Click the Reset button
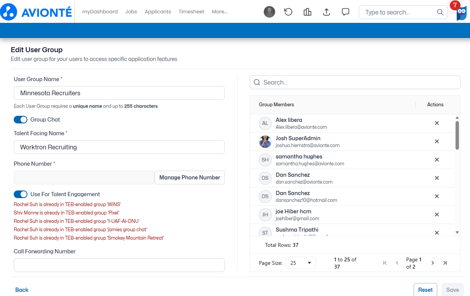Viewport: 470px width, 296px height. [x=425, y=290]
